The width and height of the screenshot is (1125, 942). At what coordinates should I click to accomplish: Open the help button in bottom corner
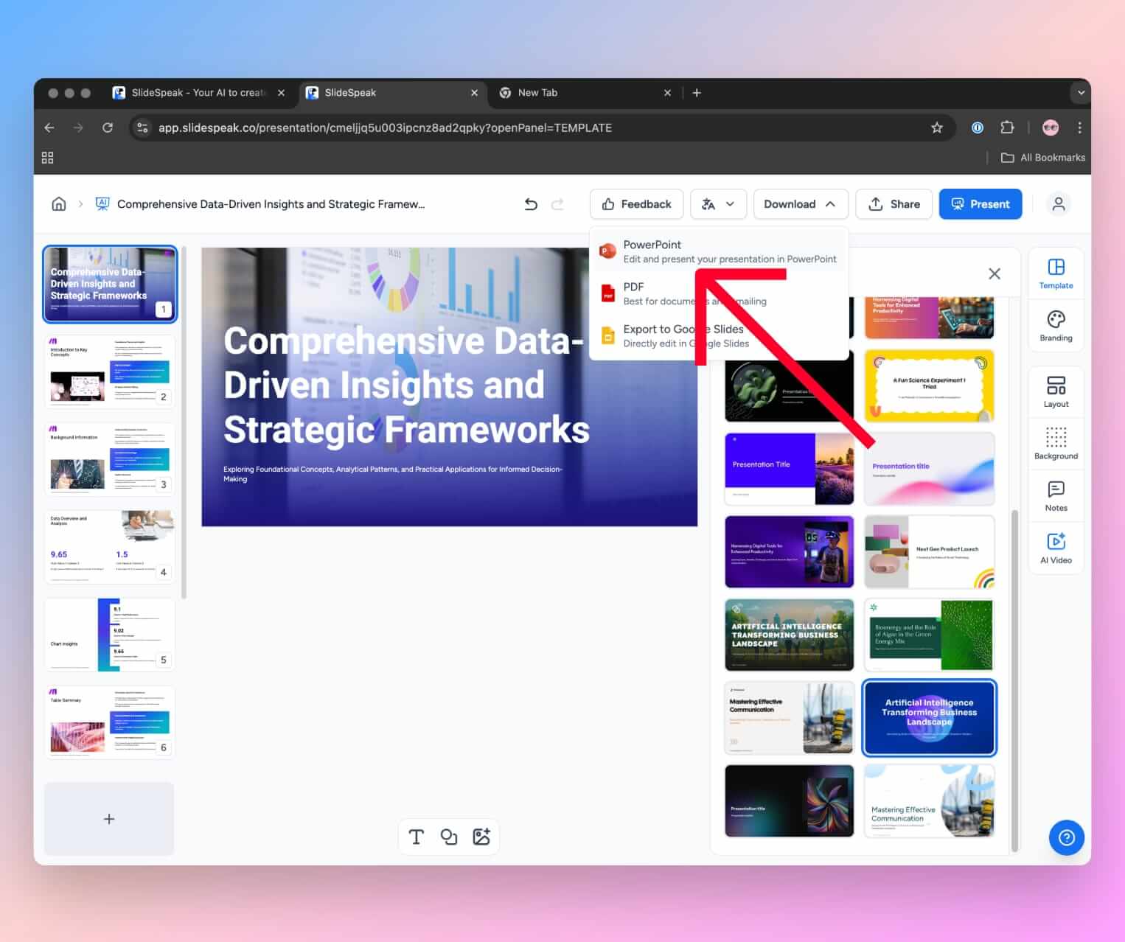click(x=1066, y=837)
